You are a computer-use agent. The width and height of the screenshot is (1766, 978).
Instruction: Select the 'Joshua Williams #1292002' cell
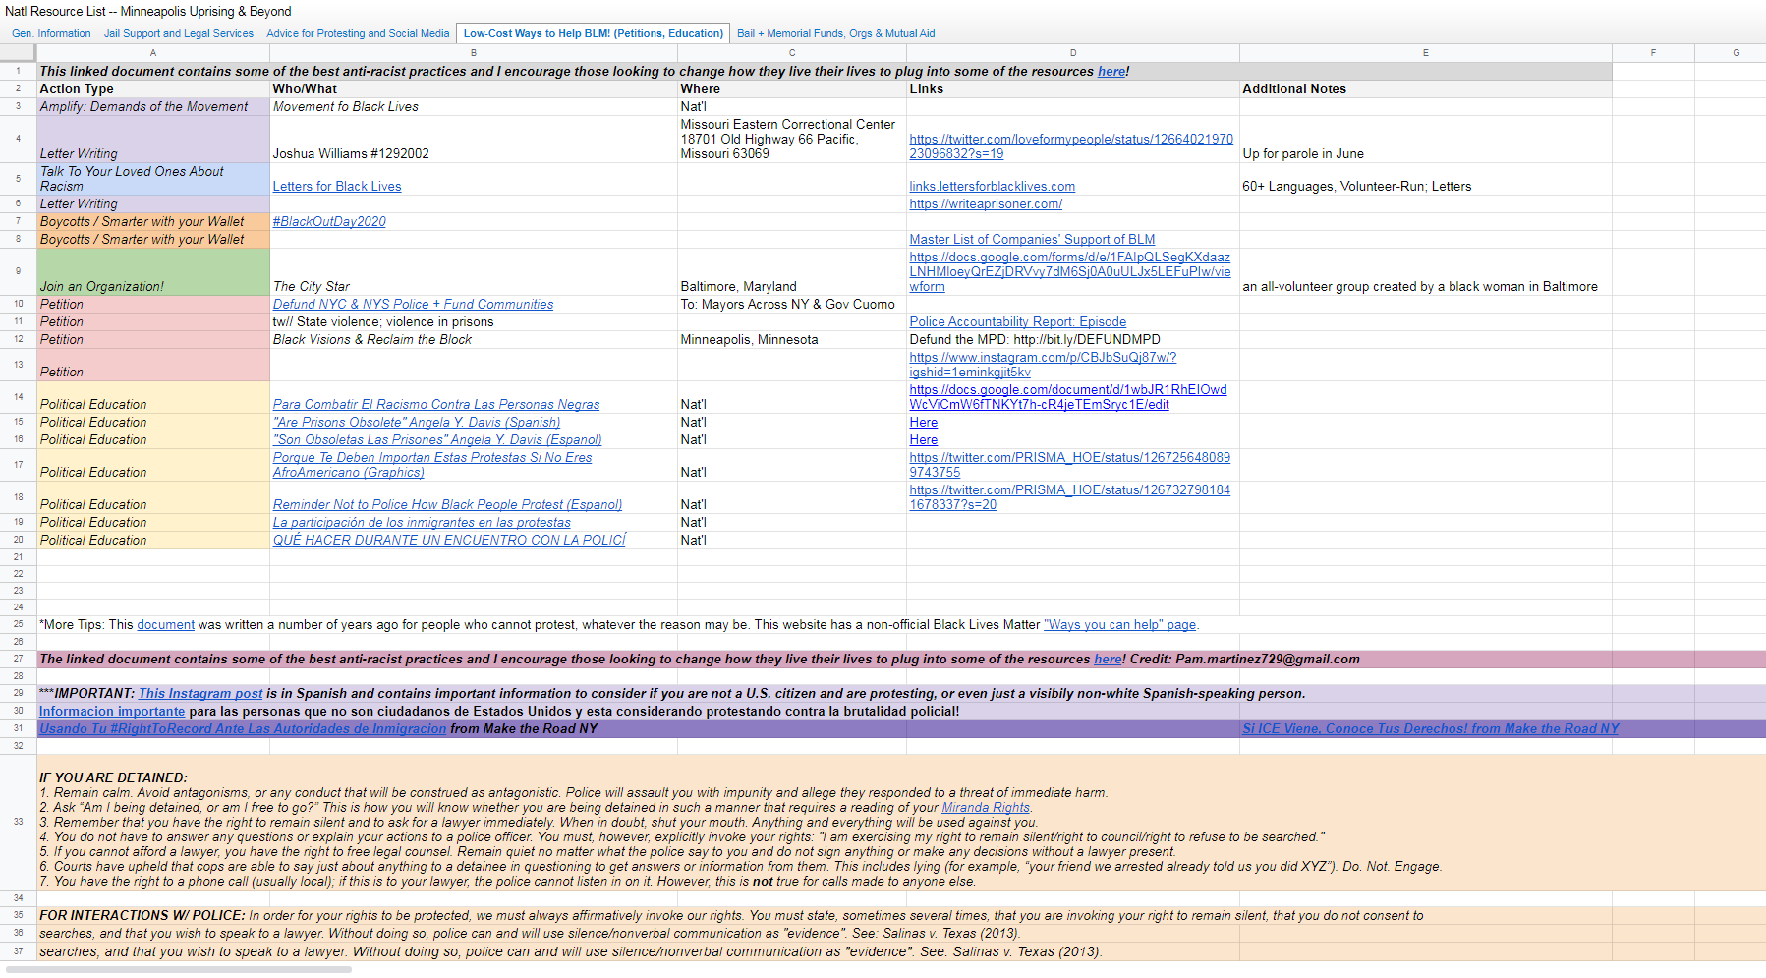[x=474, y=140]
